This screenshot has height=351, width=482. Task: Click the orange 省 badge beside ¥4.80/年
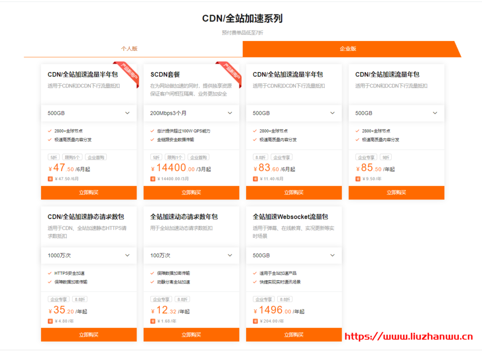(50, 321)
